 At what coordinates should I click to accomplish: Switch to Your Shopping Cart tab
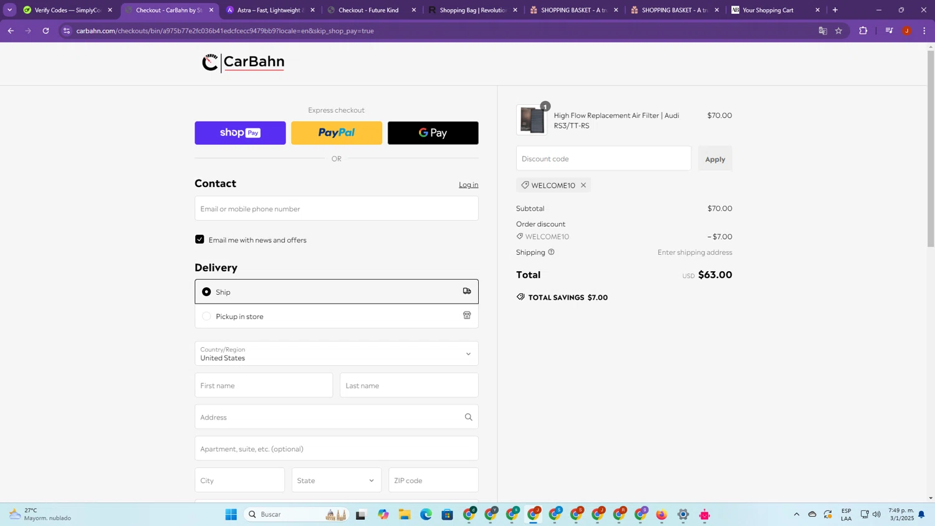(x=777, y=10)
